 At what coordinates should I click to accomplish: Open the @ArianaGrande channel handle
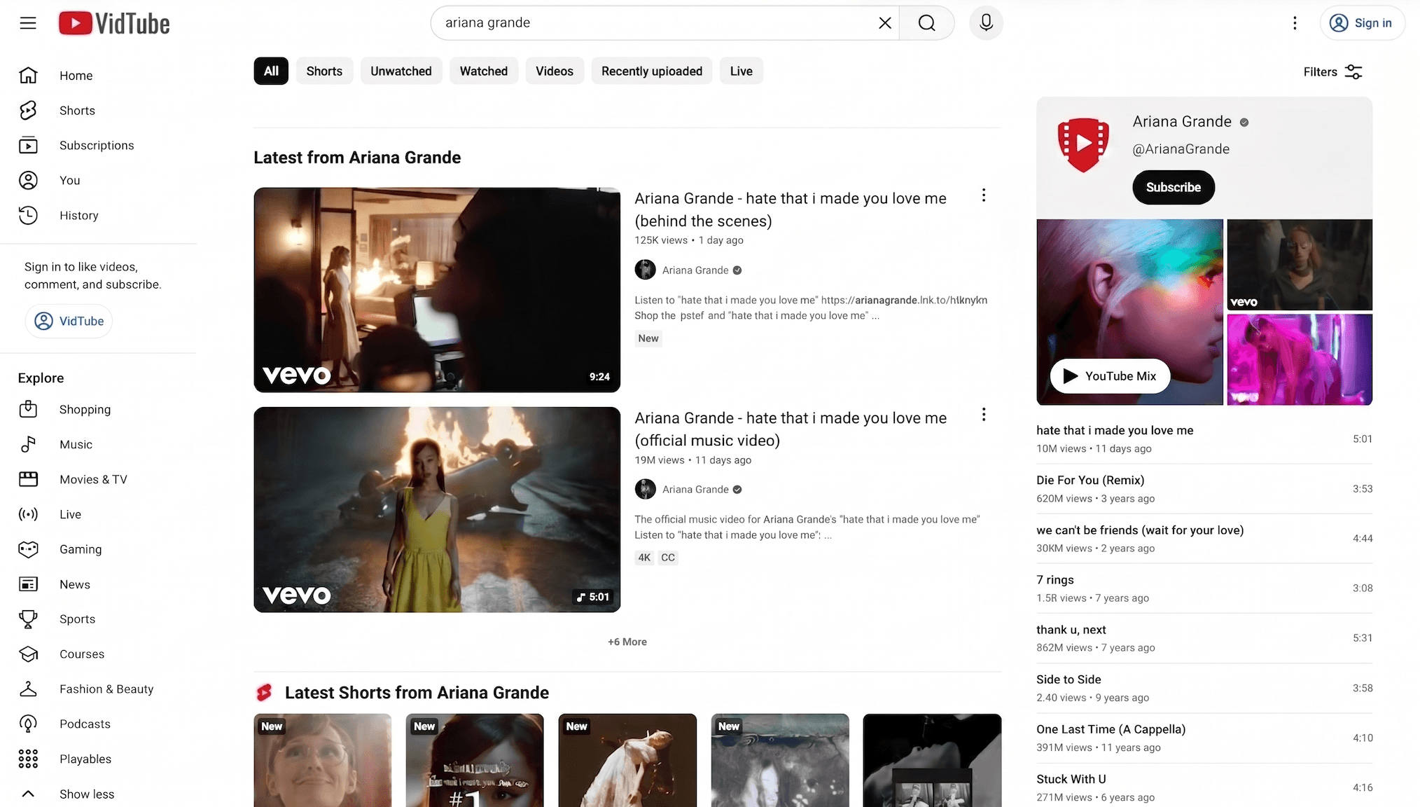coord(1181,149)
